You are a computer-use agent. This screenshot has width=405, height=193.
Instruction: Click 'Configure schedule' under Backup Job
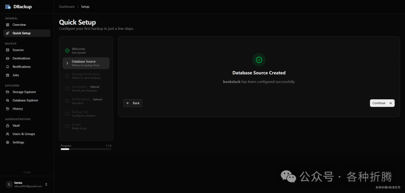coord(83,116)
